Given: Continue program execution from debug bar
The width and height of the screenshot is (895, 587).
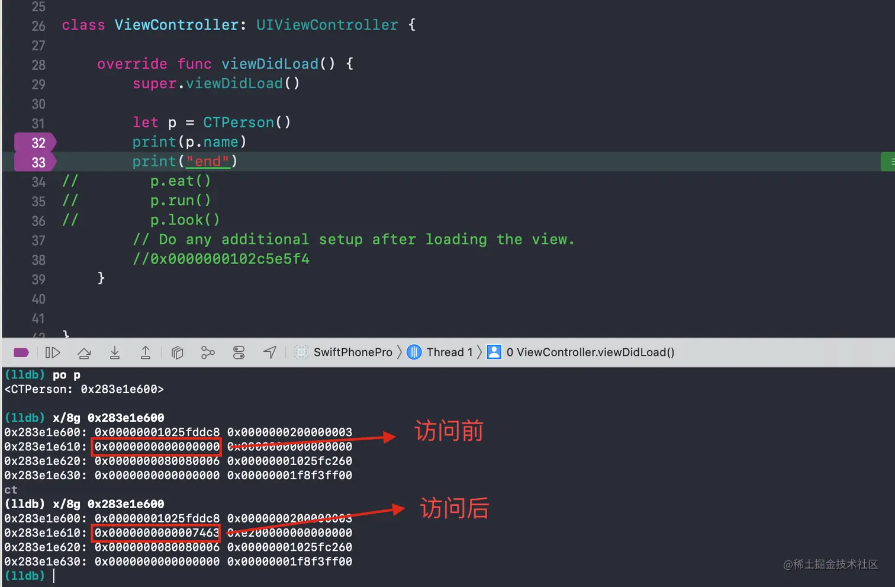Looking at the screenshot, I should point(53,352).
